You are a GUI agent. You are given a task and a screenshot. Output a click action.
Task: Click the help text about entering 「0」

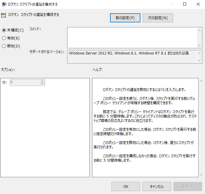[144, 90]
